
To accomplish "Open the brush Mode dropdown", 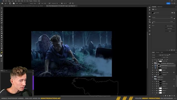I will coord(24,3).
